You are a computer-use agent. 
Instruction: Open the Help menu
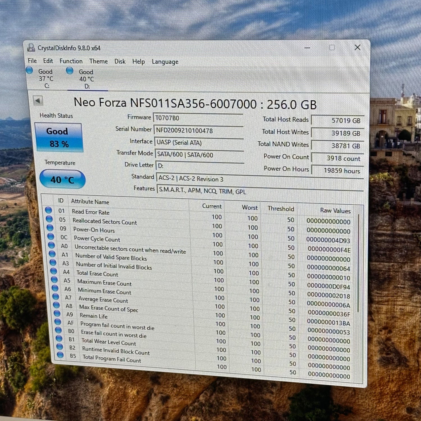click(x=139, y=61)
